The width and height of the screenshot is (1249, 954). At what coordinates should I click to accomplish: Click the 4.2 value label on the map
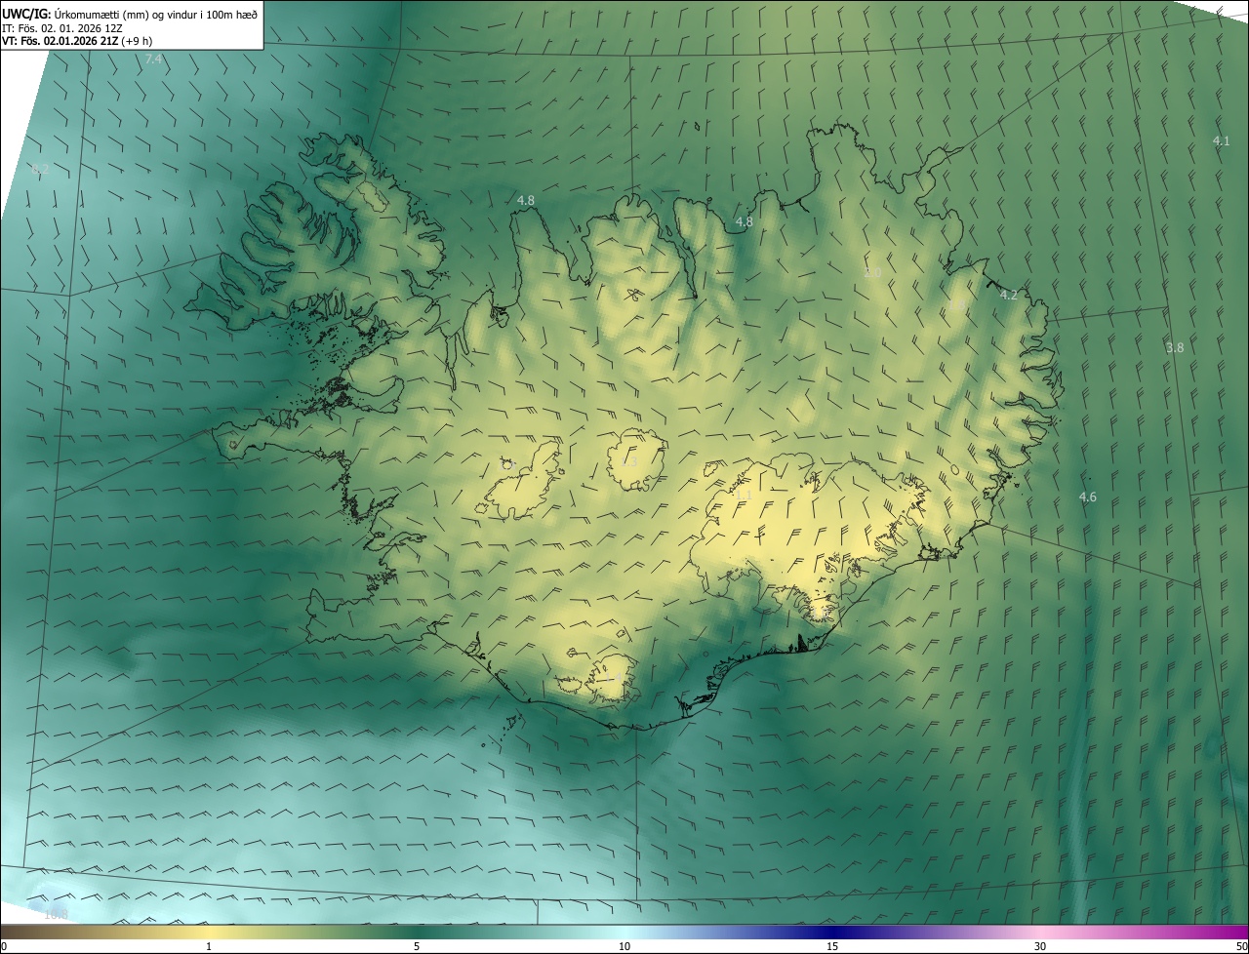(x=1009, y=296)
